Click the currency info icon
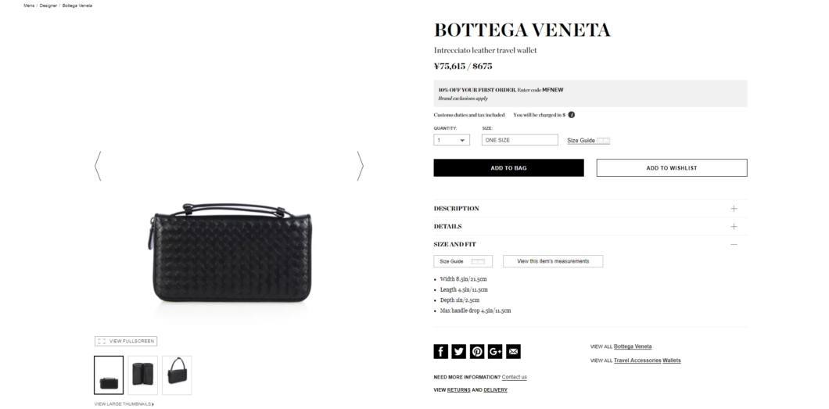 pos(572,115)
